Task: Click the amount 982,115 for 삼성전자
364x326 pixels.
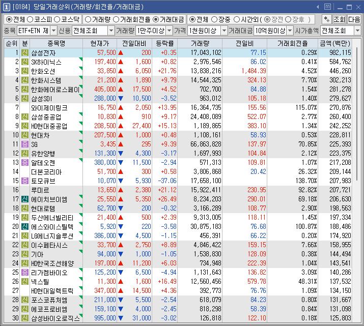Action: tap(340, 52)
